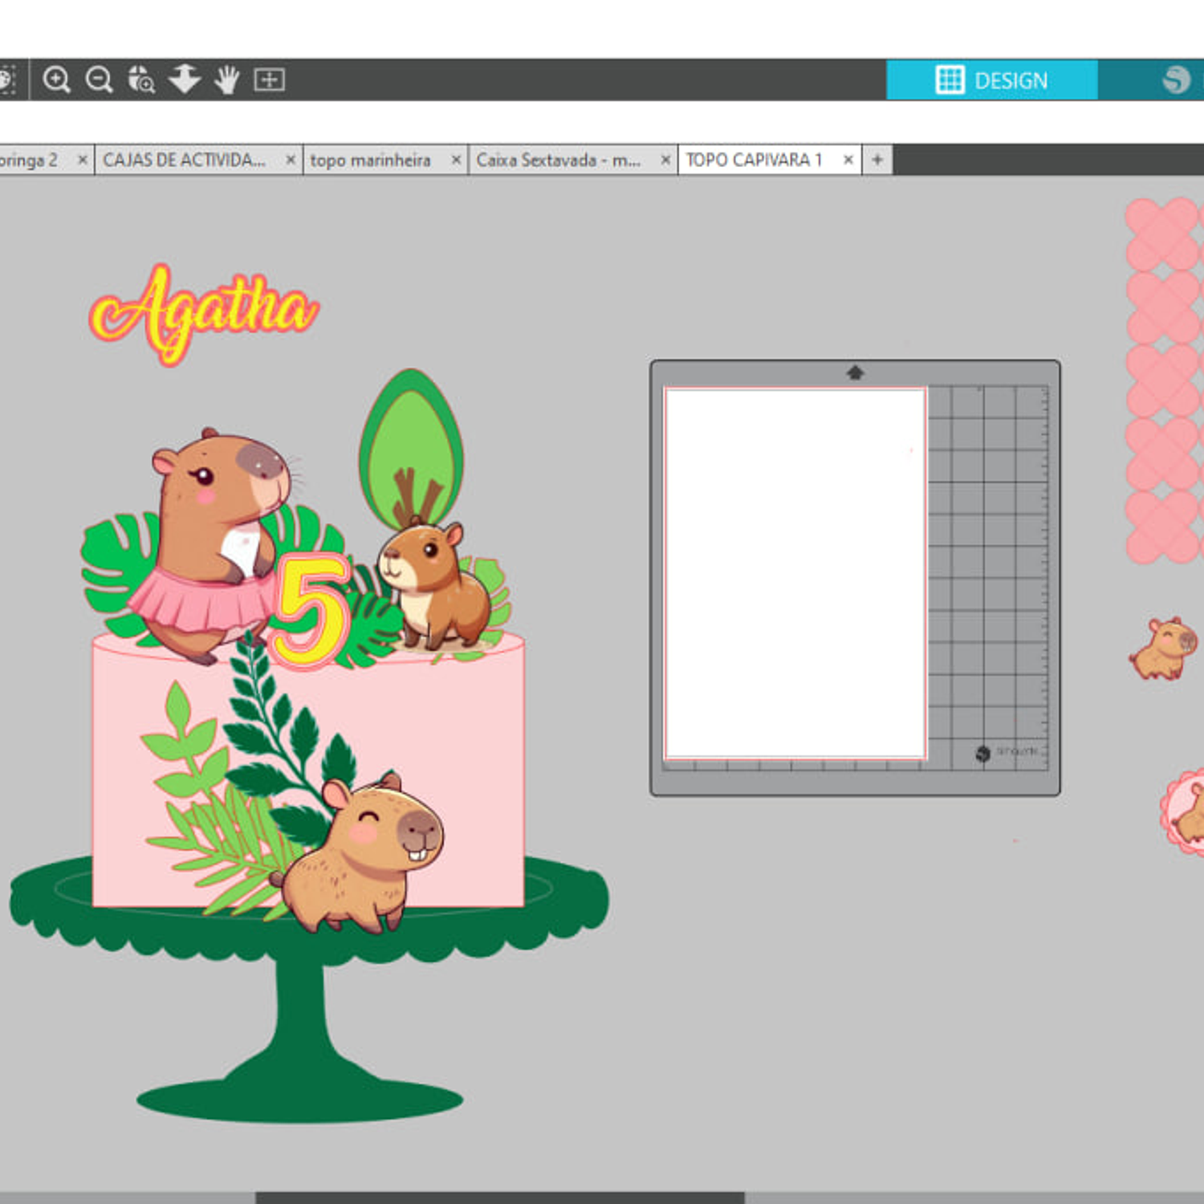This screenshot has width=1204, height=1204.
Task: Click the Fit to Page icon
Action: tap(269, 79)
